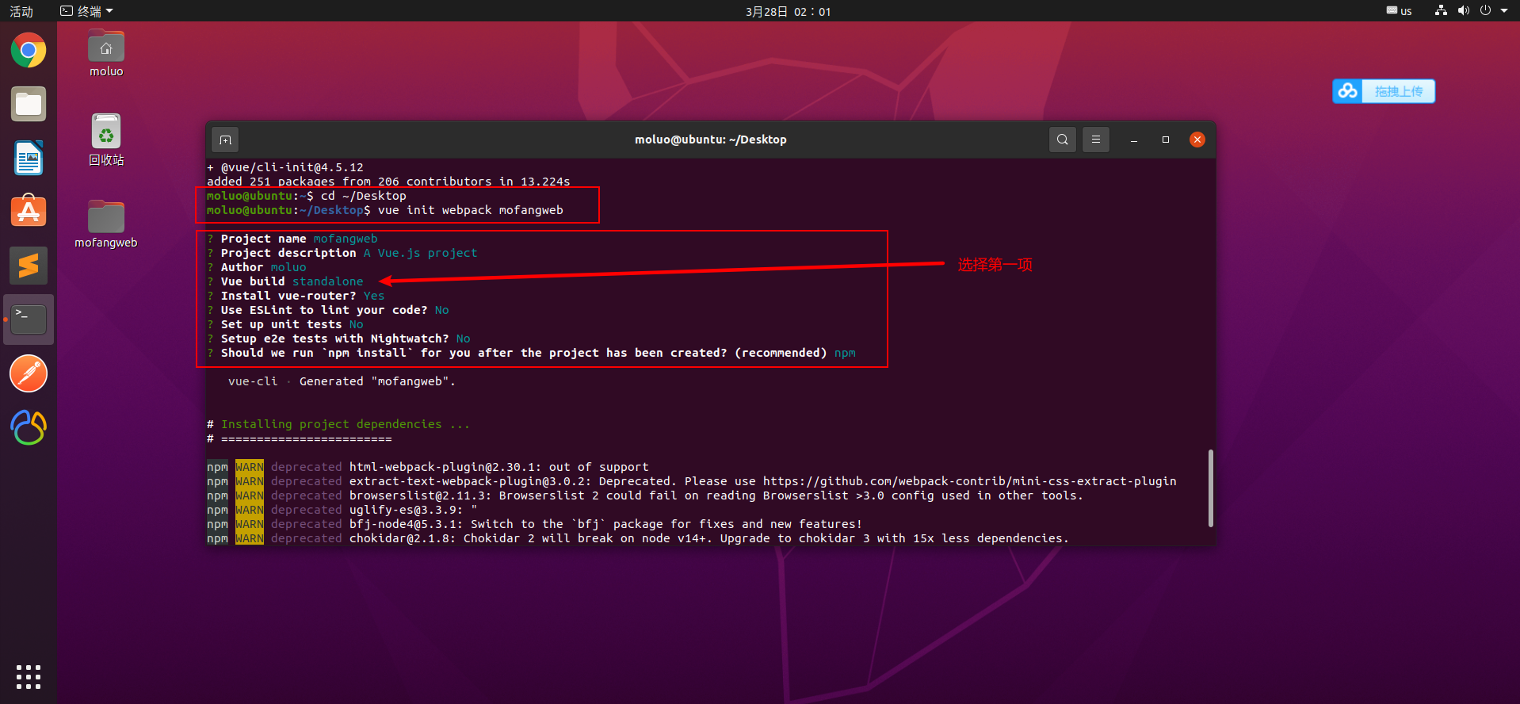
Task: Show all applications grid
Action: pyautogui.click(x=29, y=677)
